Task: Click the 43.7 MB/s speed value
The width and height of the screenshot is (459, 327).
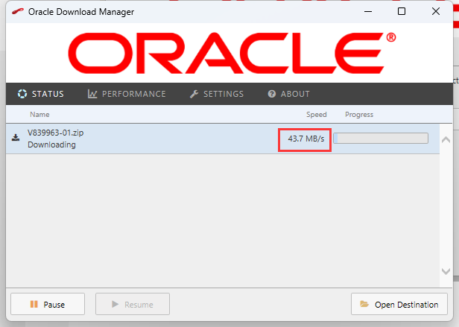Action: coord(306,139)
